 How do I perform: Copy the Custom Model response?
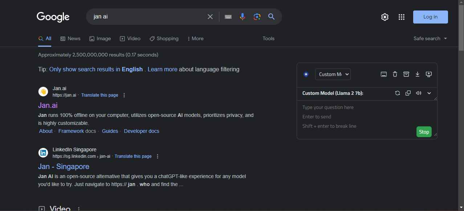(x=408, y=93)
